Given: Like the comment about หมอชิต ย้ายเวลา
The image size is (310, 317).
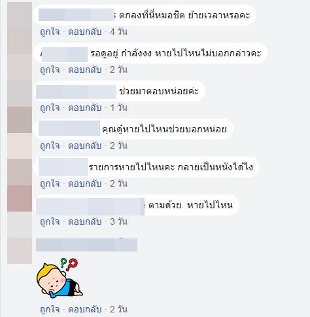Looking at the screenshot, I should 50,32.
